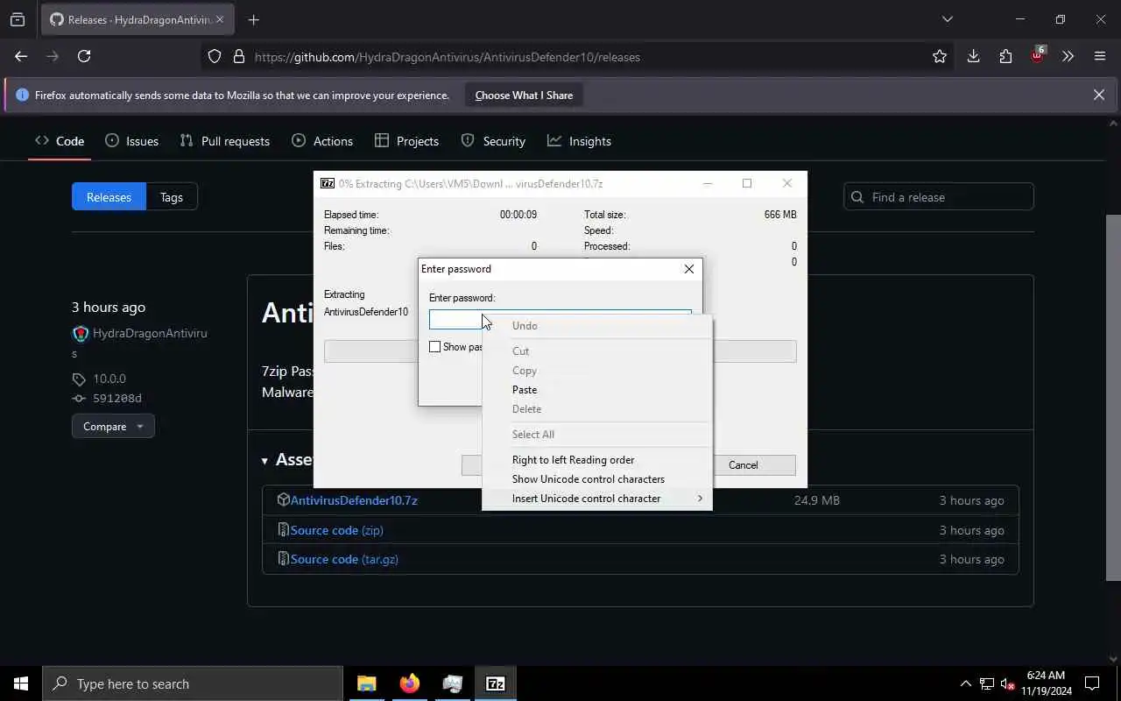Click the site padlock icon
Viewport: 1121px width, 701px height.
[238, 56]
